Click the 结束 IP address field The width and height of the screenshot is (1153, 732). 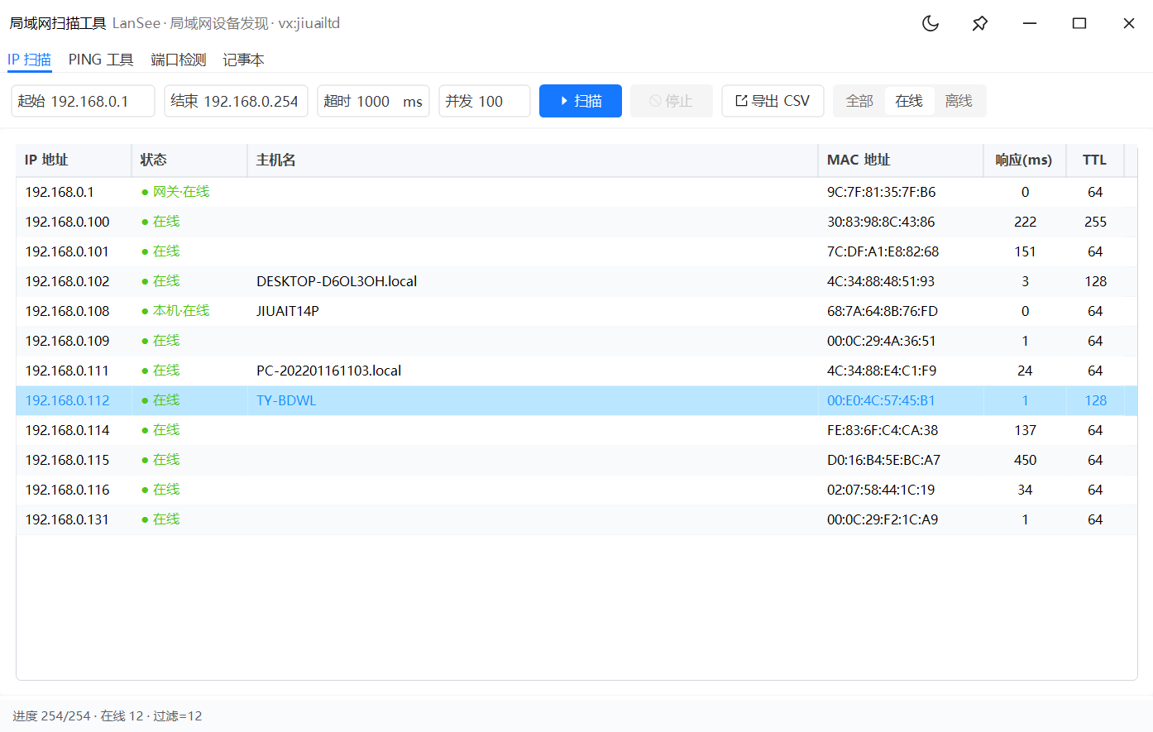(x=236, y=101)
